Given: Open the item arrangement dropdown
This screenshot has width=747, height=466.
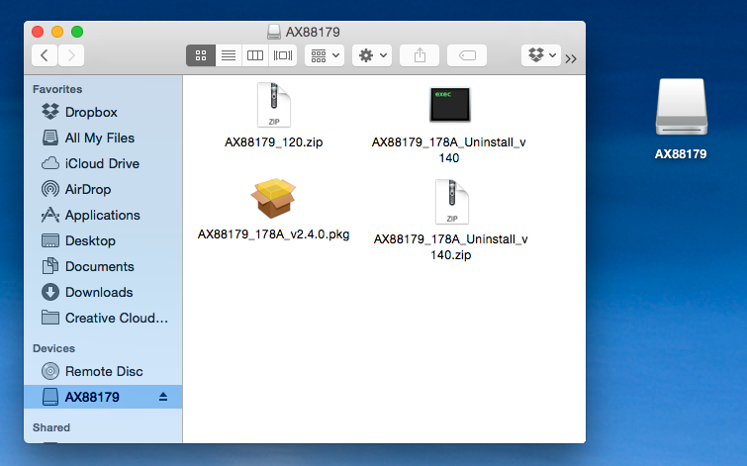Looking at the screenshot, I should [x=325, y=55].
